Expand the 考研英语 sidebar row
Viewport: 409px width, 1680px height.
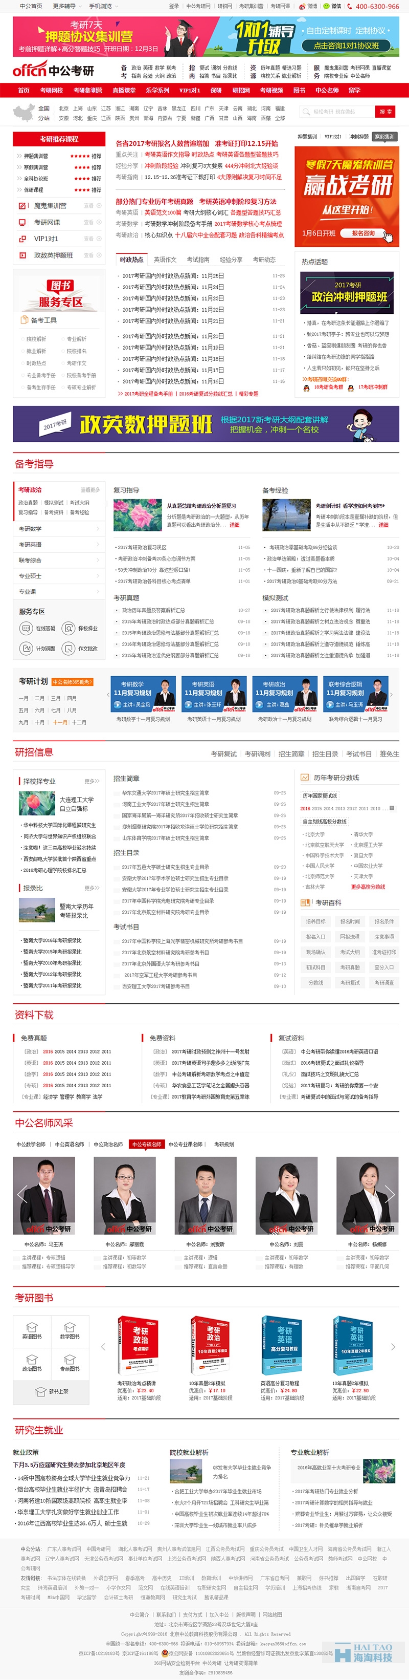59,545
